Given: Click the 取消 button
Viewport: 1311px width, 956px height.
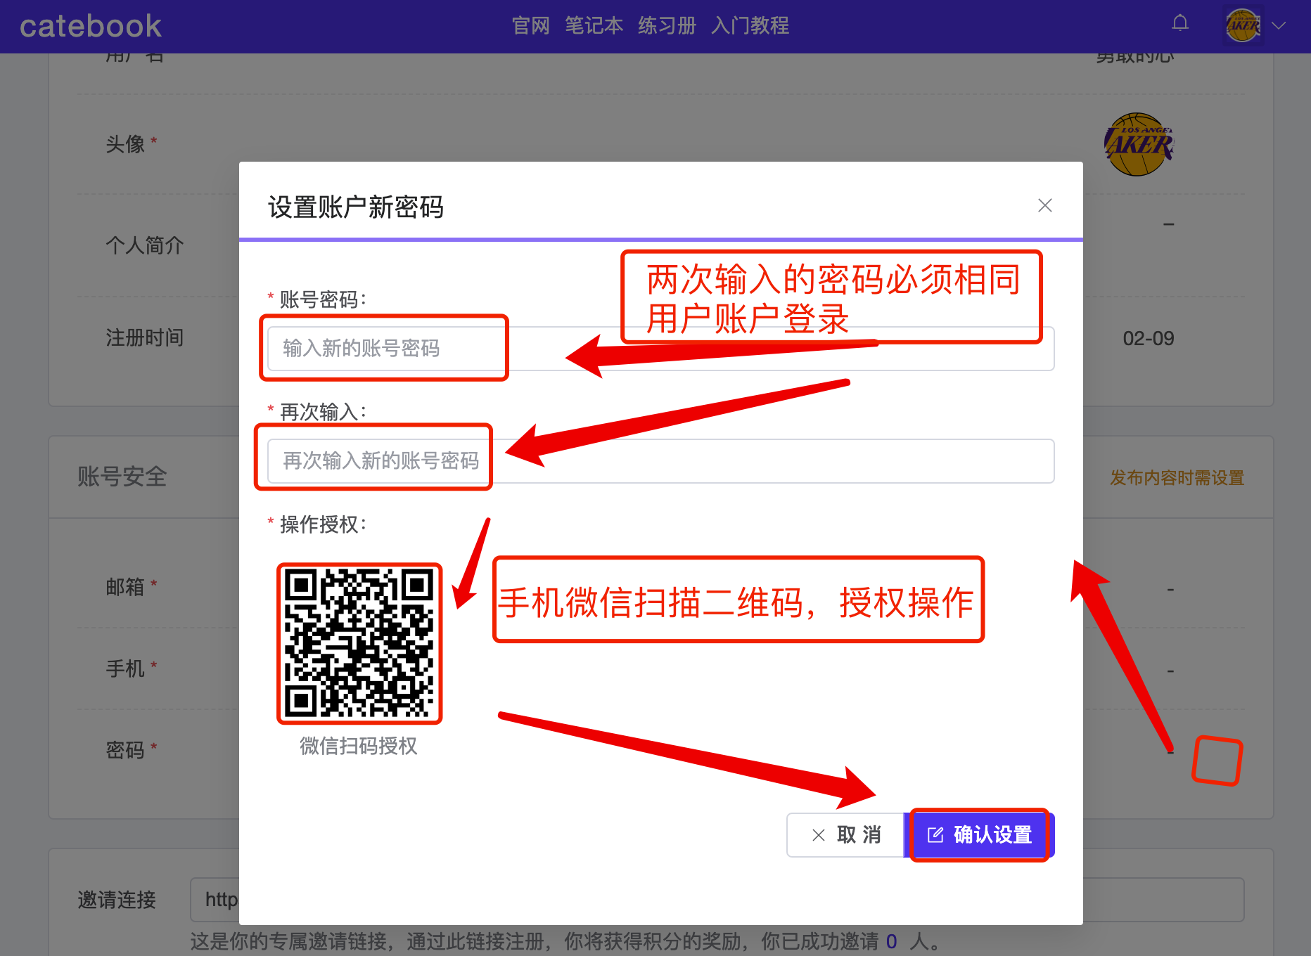Looking at the screenshot, I should (845, 835).
